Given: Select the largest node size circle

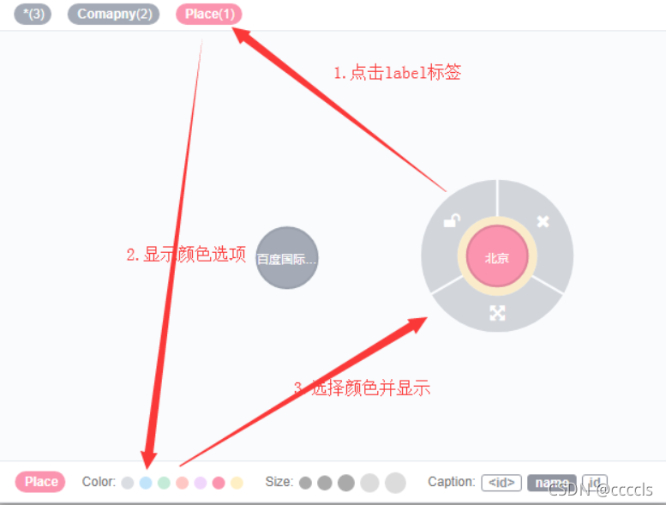Looking at the screenshot, I should [395, 483].
